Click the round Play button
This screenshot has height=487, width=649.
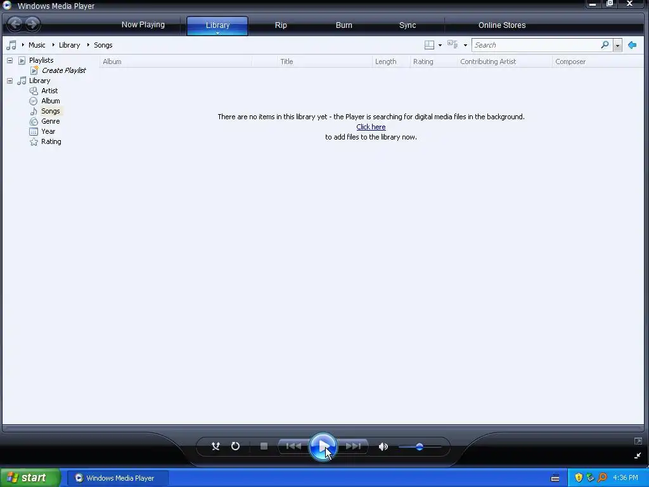click(323, 446)
